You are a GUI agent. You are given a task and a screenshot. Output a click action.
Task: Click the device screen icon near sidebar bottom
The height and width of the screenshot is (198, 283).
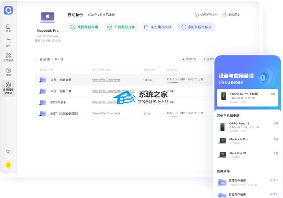8,152
